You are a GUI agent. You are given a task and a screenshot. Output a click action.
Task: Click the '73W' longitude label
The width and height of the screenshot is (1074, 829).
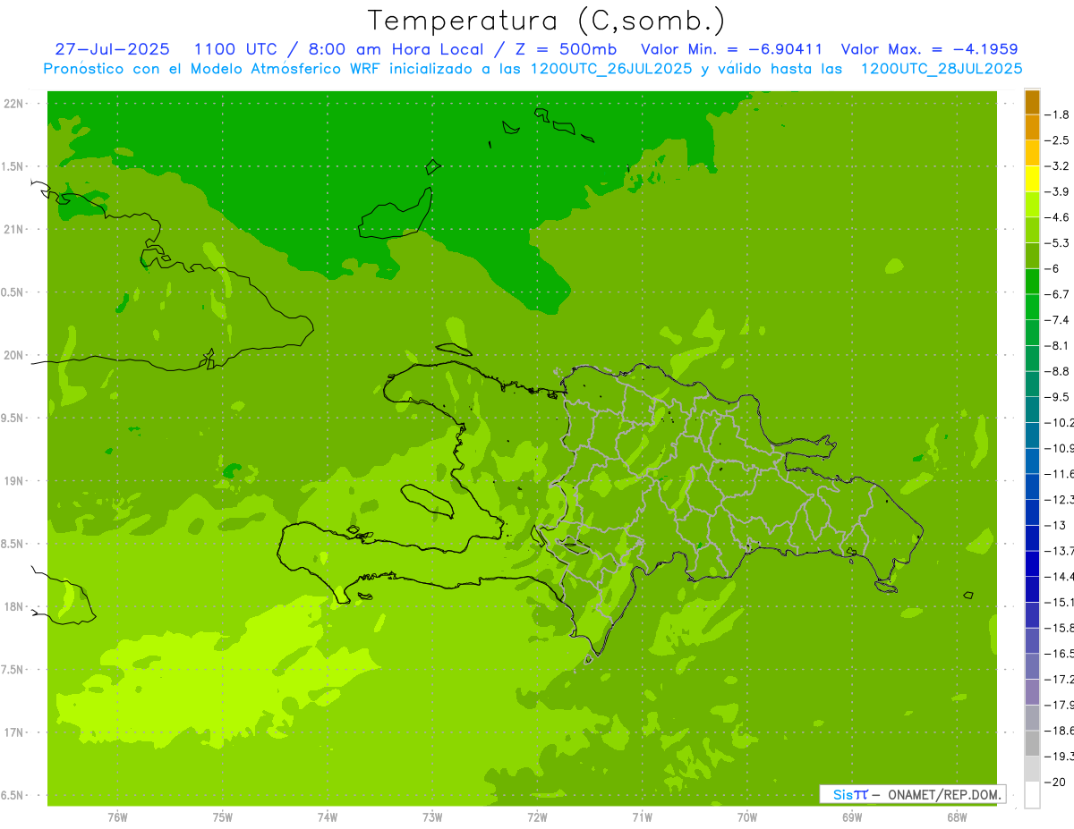coord(432,817)
